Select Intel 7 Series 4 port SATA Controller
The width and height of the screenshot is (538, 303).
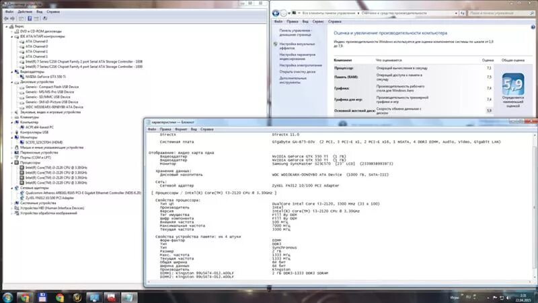click(x=83, y=67)
